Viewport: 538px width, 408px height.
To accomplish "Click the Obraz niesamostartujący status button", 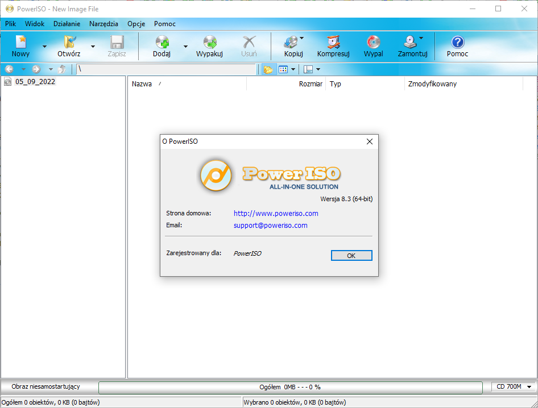I will [x=45, y=387].
